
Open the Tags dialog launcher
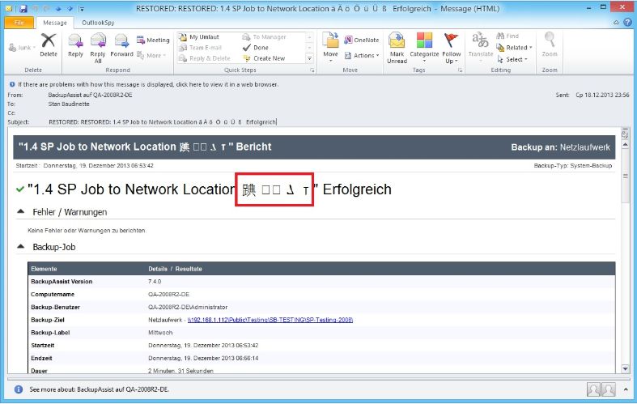pyautogui.click(x=460, y=70)
